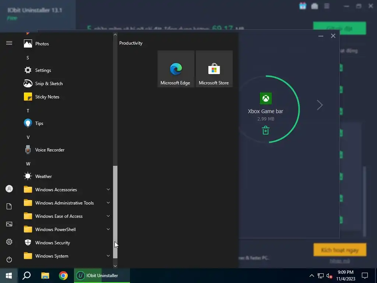Click the T letter group header

[28, 111]
